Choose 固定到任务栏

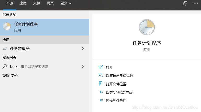coord(116,101)
